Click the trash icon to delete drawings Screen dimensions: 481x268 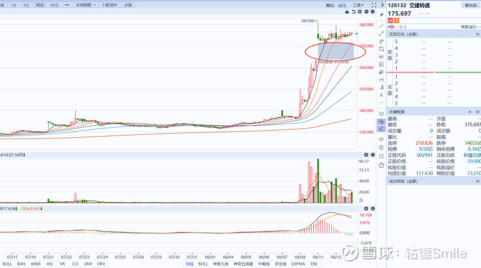[x=381, y=147]
